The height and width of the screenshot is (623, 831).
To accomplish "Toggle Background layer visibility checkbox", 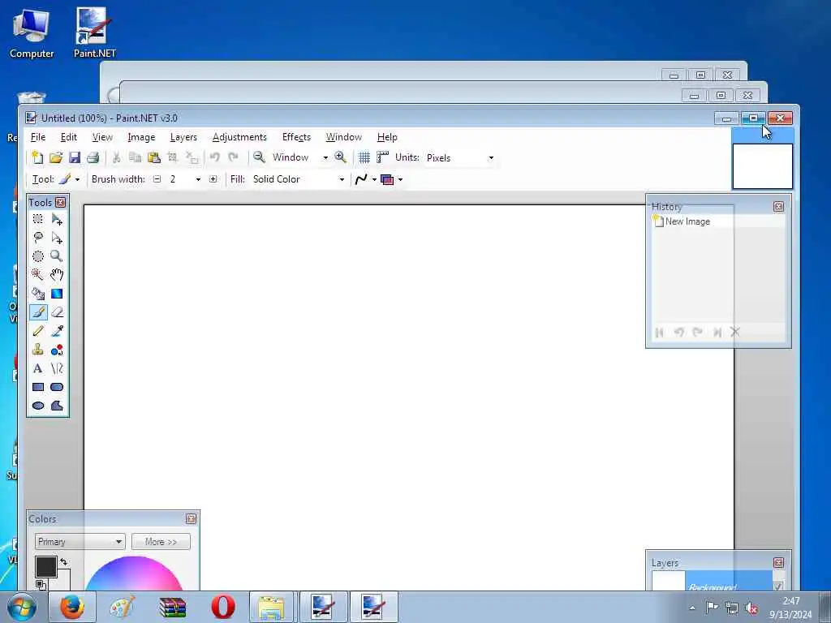I will coord(777,586).
